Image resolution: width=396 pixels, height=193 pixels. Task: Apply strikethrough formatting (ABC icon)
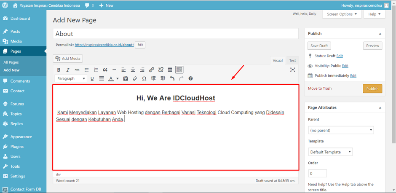click(x=77, y=70)
